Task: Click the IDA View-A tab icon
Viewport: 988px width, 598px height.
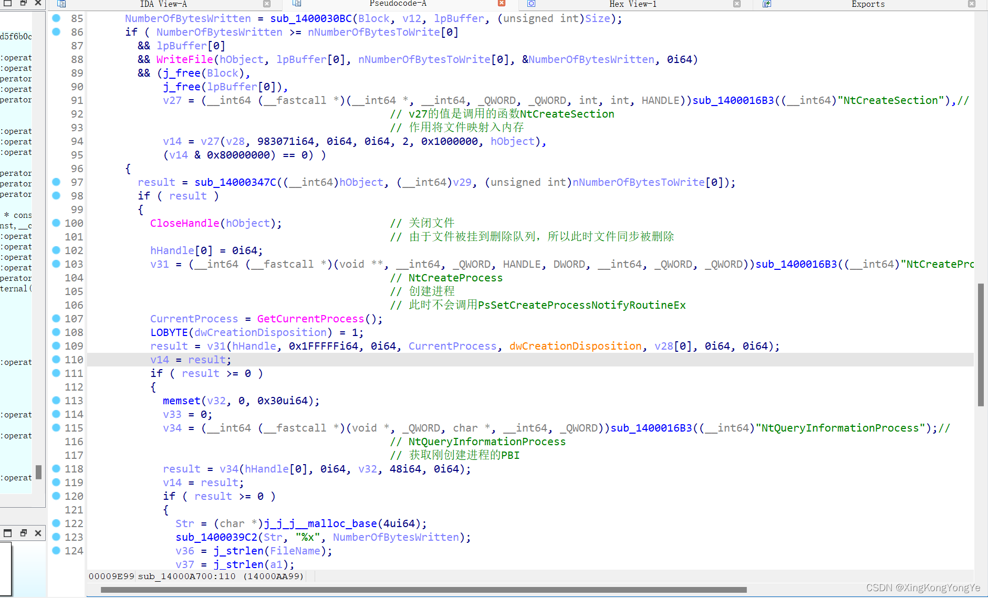Action: [61, 4]
